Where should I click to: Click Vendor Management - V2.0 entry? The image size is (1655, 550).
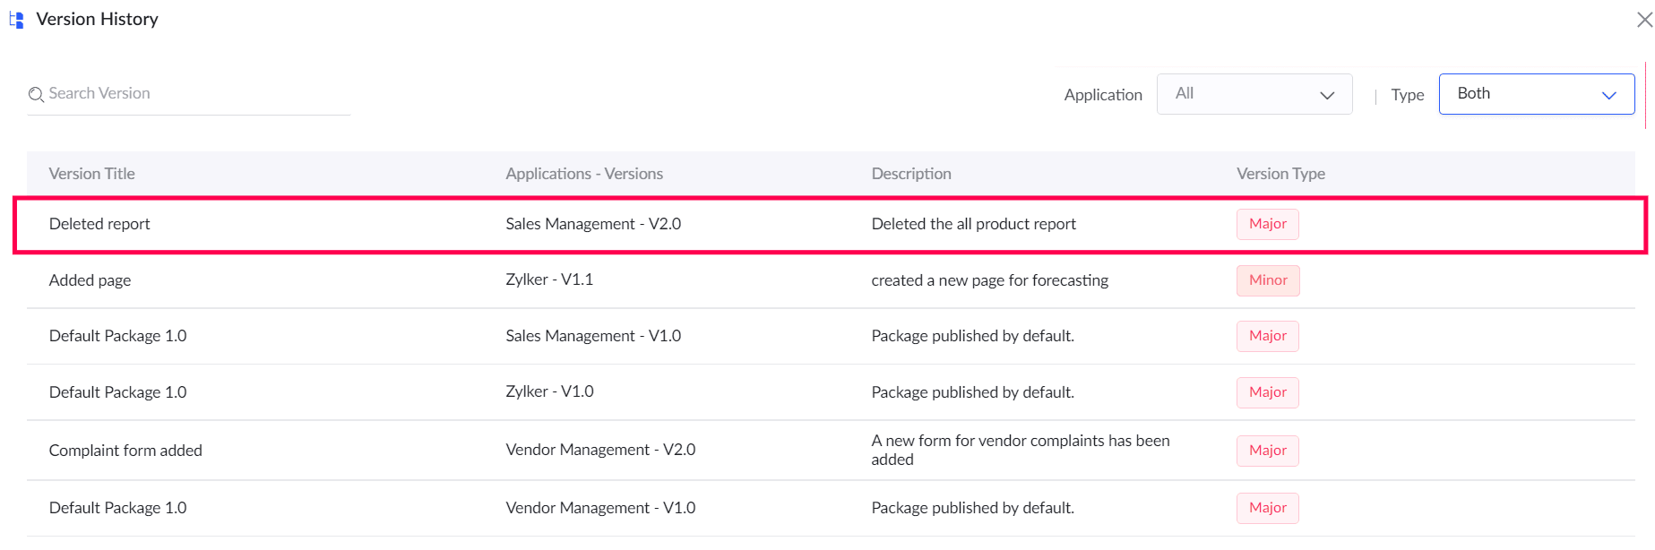600,450
